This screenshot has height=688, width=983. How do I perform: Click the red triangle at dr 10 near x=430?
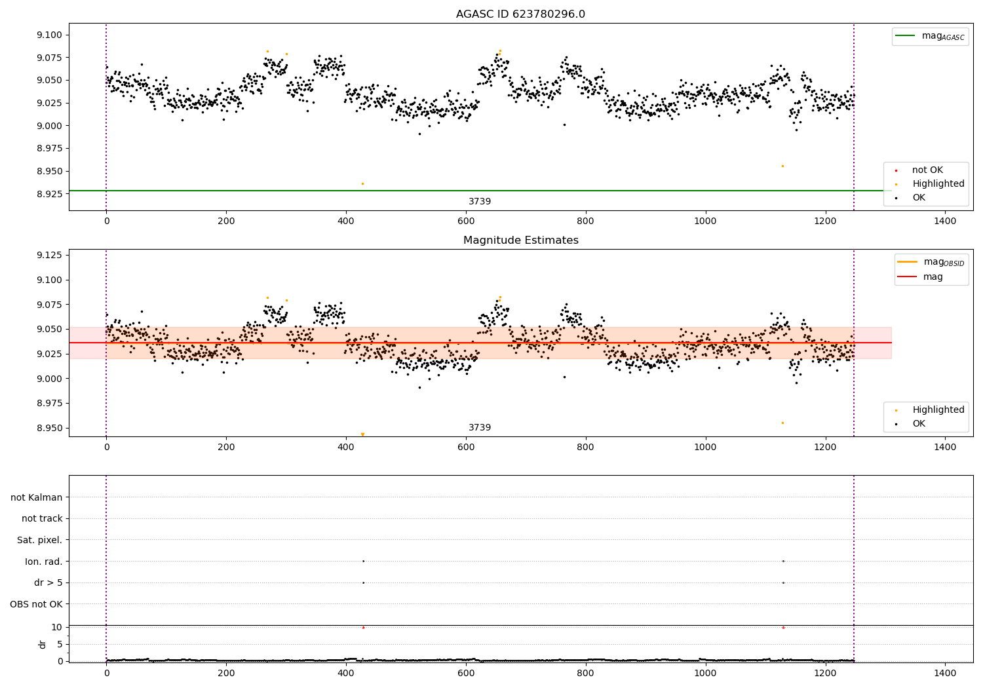(363, 627)
